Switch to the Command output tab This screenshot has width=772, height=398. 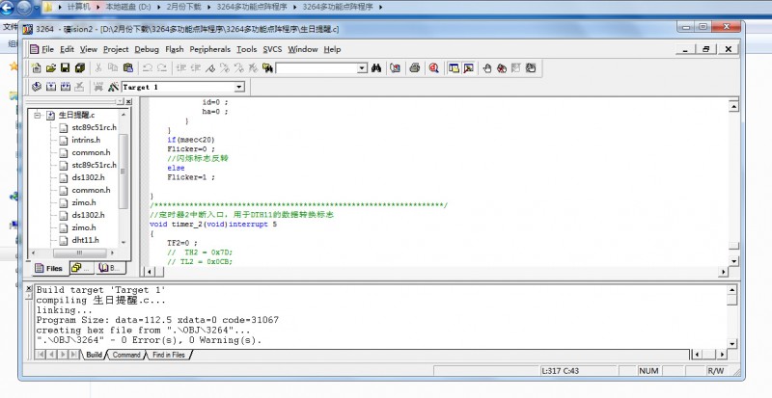[126, 355]
